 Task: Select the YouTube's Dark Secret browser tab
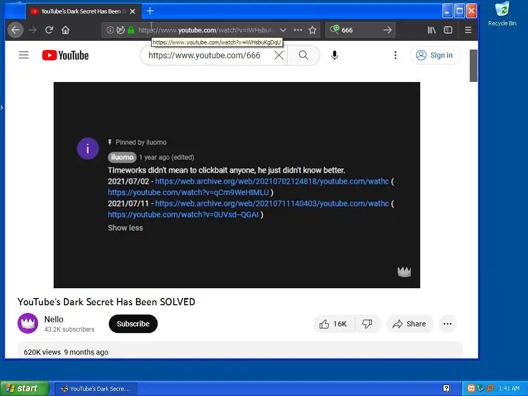pos(83,11)
